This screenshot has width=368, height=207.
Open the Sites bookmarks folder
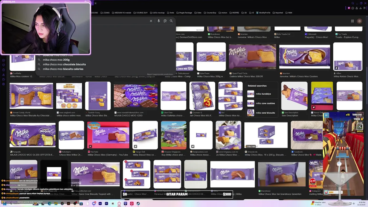(198, 13)
